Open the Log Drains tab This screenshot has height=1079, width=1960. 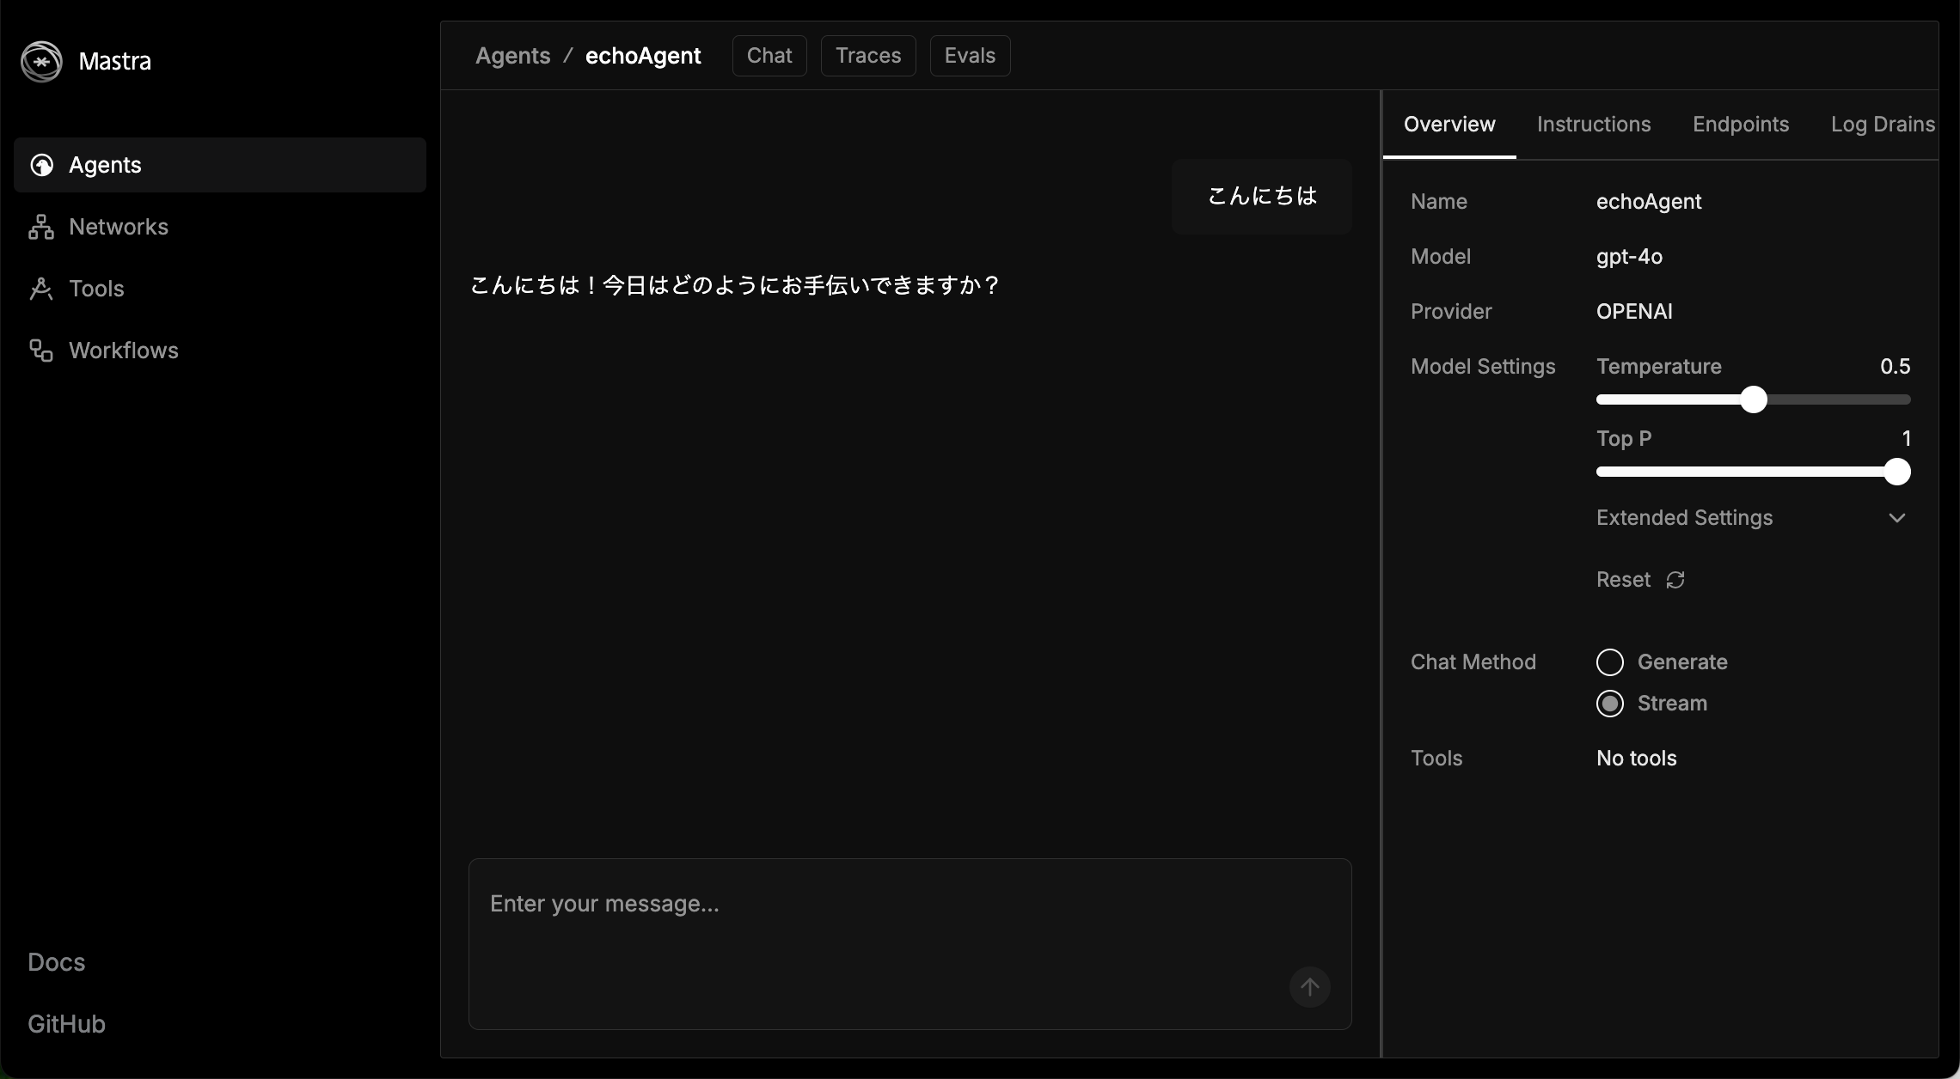tap(1882, 125)
